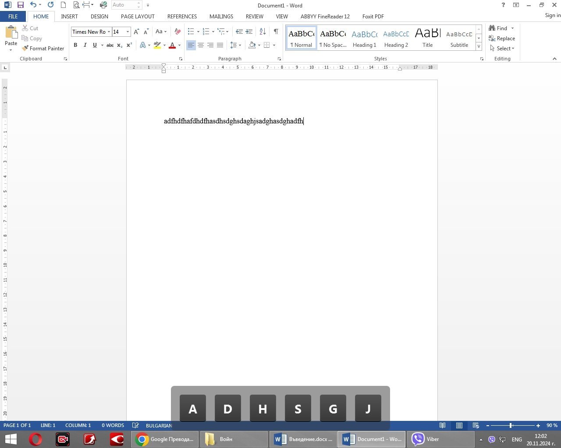Grow font size with the larger A icon

pyautogui.click(x=136, y=31)
